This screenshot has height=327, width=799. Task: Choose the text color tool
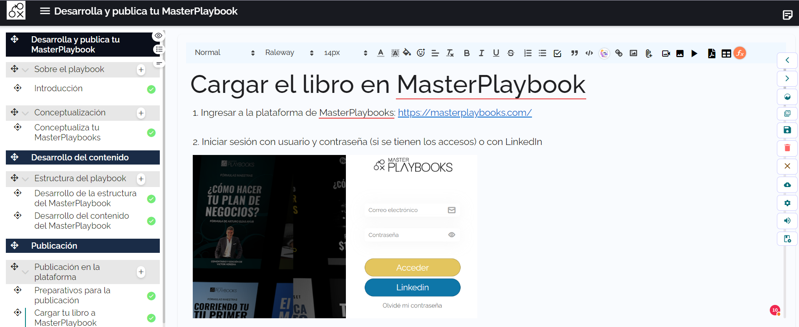[381, 53]
